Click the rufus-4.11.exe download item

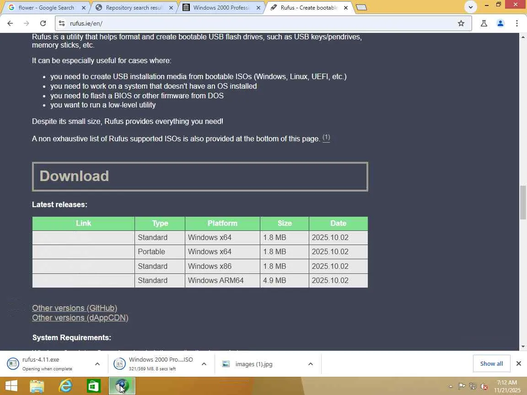pyautogui.click(x=47, y=364)
